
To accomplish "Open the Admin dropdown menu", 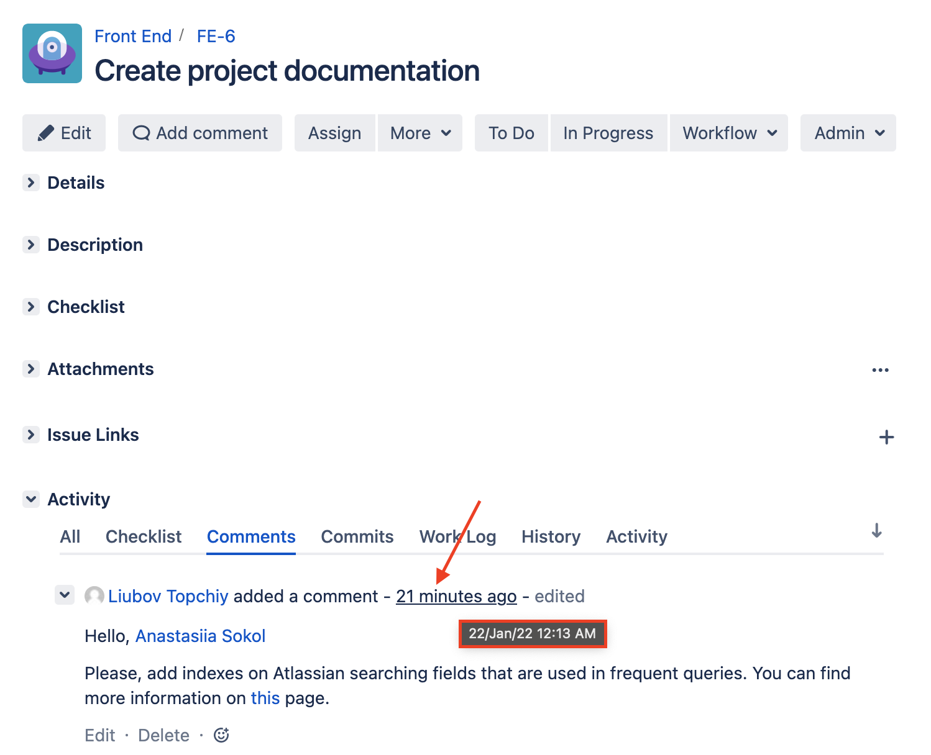I will pyautogui.click(x=848, y=133).
